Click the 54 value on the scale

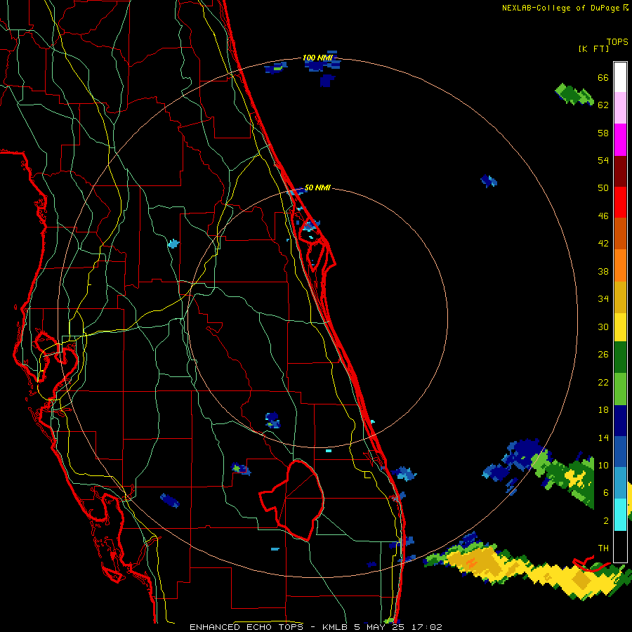point(603,160)
